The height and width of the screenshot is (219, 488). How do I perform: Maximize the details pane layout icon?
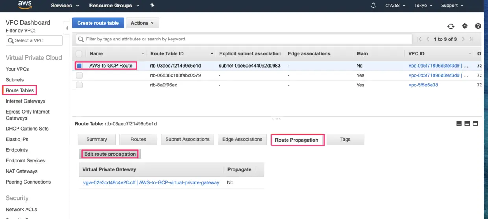(475, 123)
